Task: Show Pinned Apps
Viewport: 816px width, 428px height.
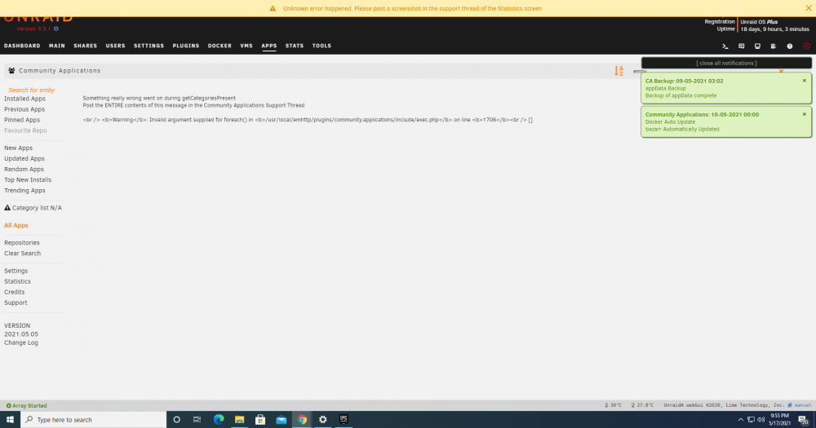Action: coord(22,120)
